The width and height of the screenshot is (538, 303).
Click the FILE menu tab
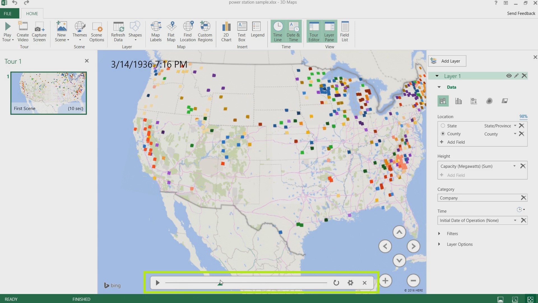pos(7,13)
